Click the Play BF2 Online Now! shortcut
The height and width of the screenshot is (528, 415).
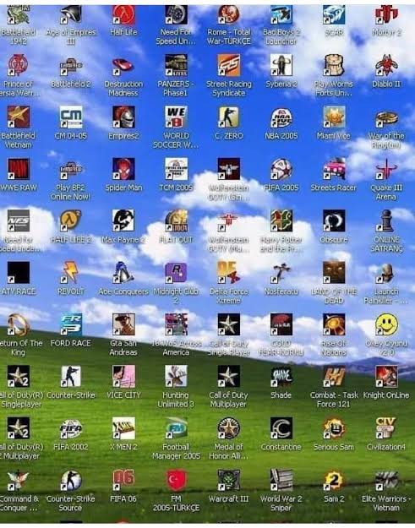click(x=71, y=169)
